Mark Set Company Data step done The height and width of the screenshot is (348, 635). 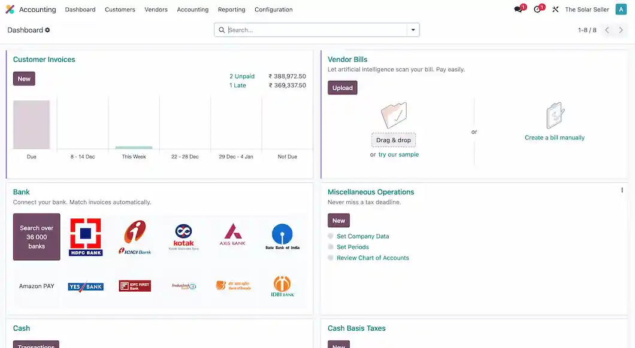pos(331,236)
